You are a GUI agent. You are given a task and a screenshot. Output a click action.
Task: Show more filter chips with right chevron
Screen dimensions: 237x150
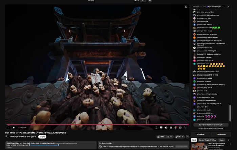point(229,140)
